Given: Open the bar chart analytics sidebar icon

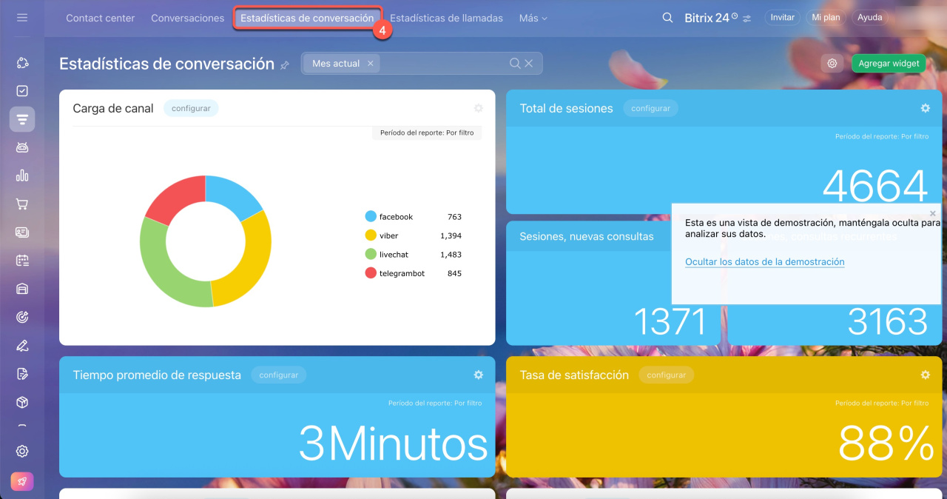Looking at the screenshot, I should (x=22, y=175).
